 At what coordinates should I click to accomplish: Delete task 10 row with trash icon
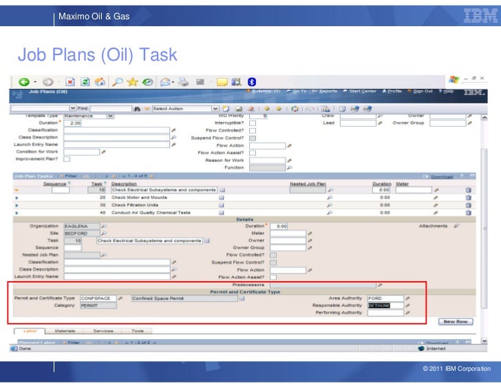[469, 190]
